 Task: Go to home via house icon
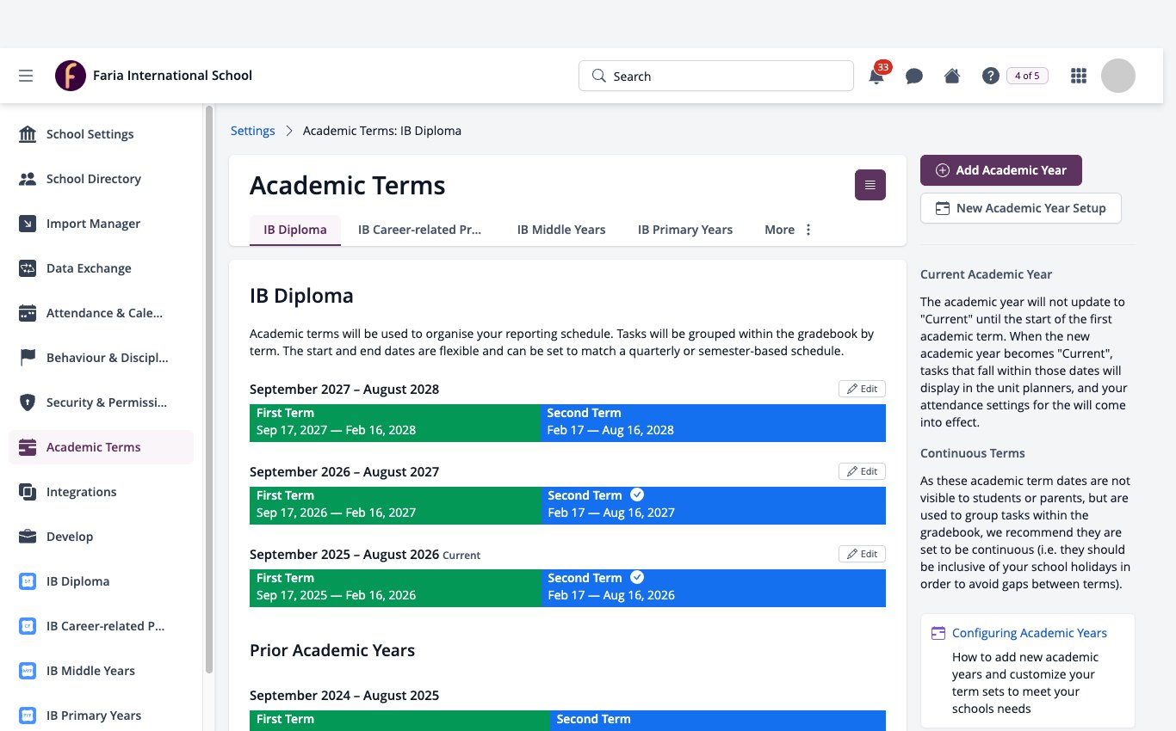tap(952, 76)
